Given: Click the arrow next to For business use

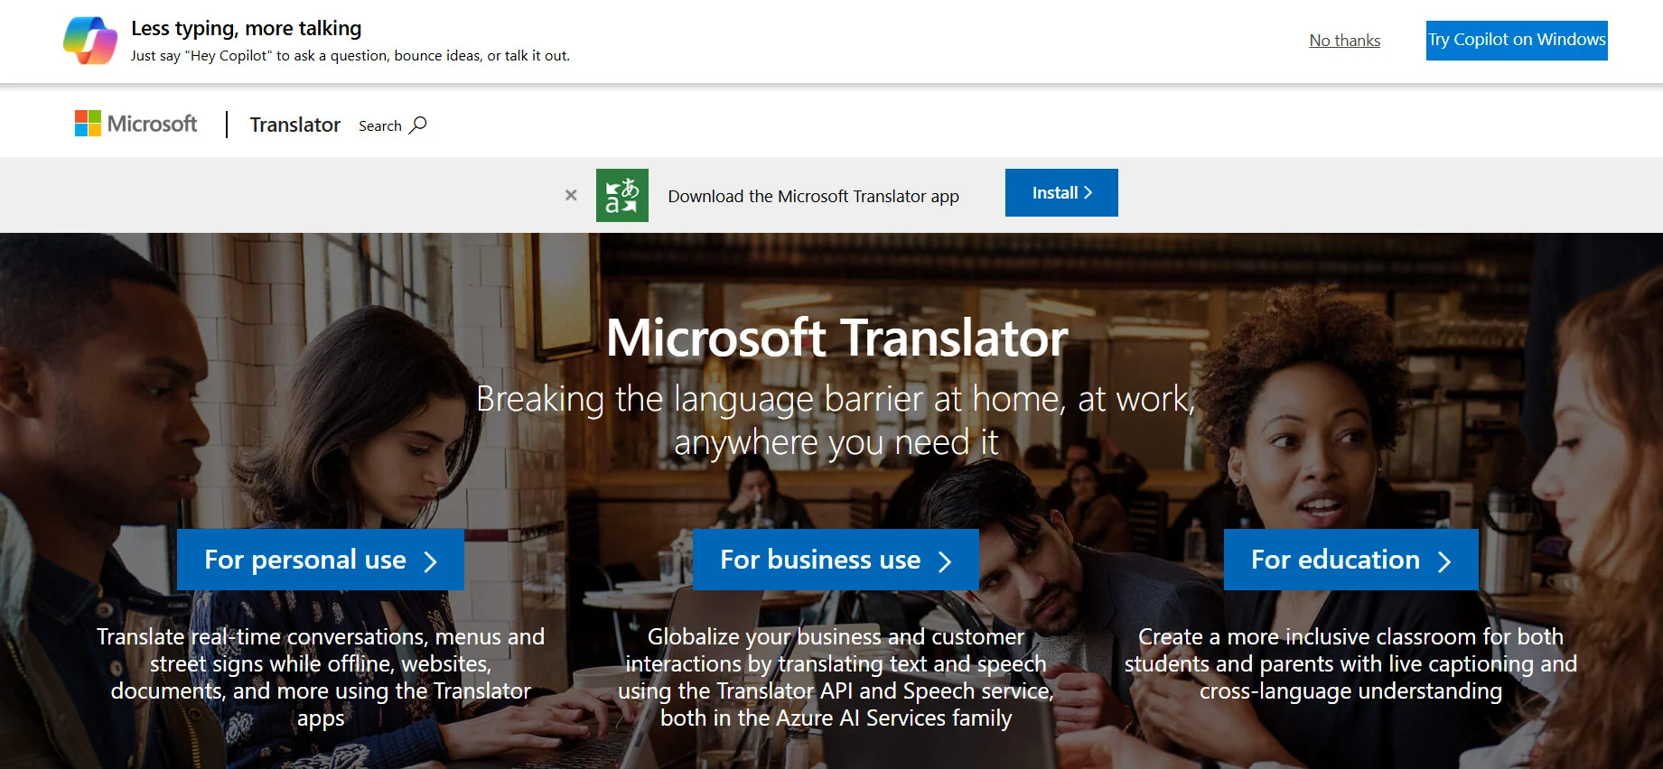Looking at the screenshot, I should click(945, 561).
